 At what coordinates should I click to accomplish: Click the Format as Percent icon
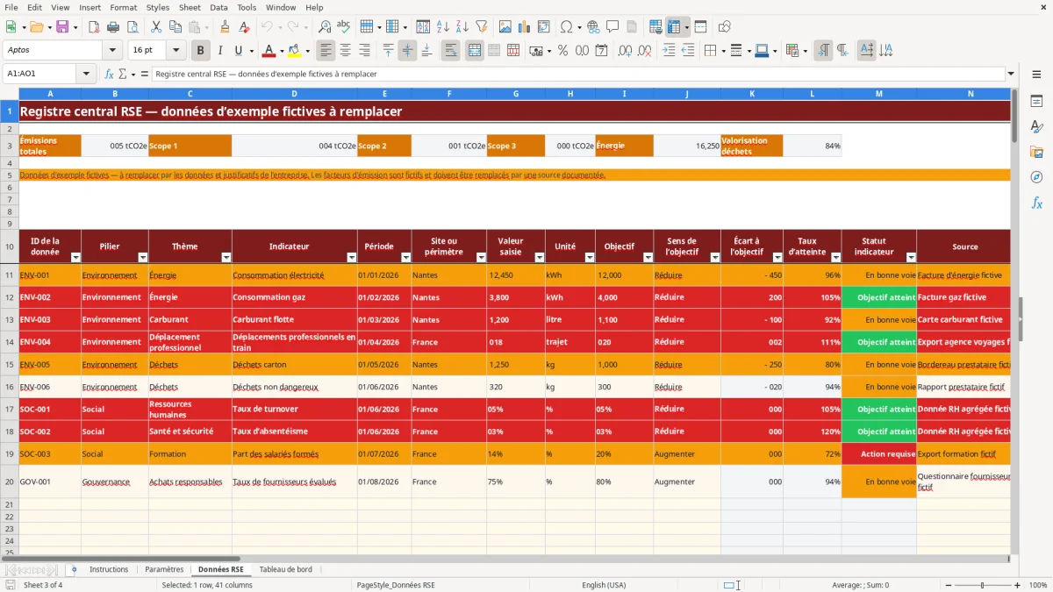[562, 51]
